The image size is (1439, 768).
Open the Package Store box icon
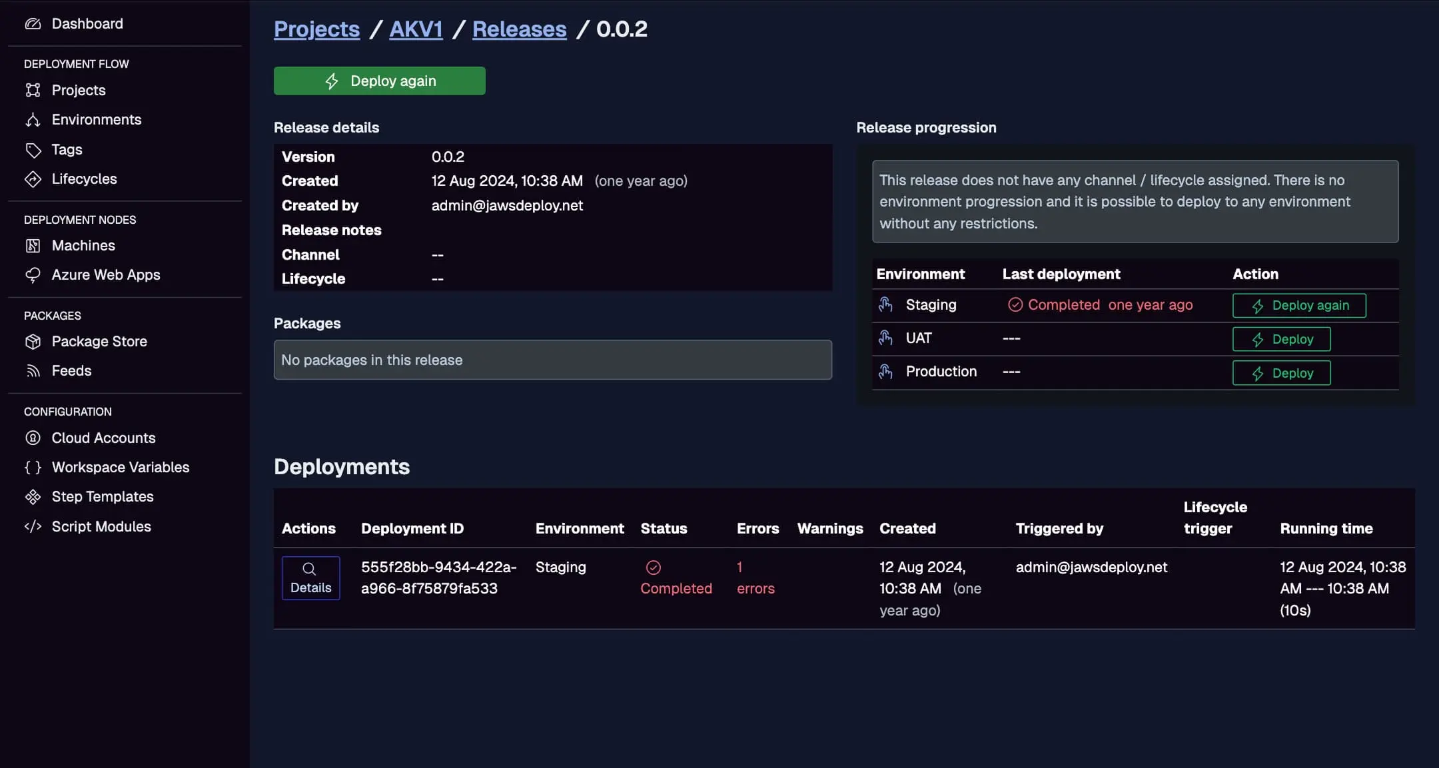pyautogui.click(x=34, y=341)
